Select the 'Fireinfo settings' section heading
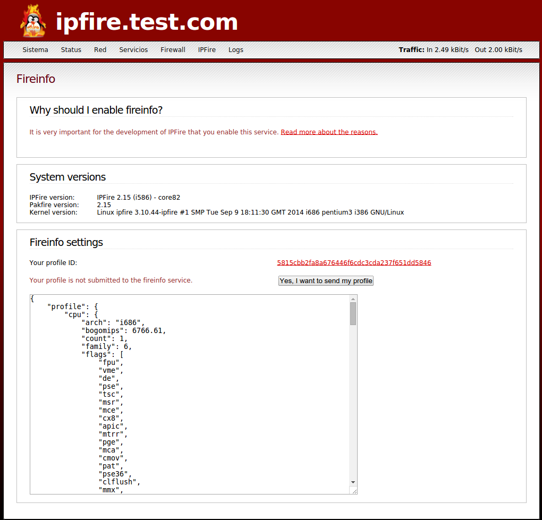 (66, 242)
